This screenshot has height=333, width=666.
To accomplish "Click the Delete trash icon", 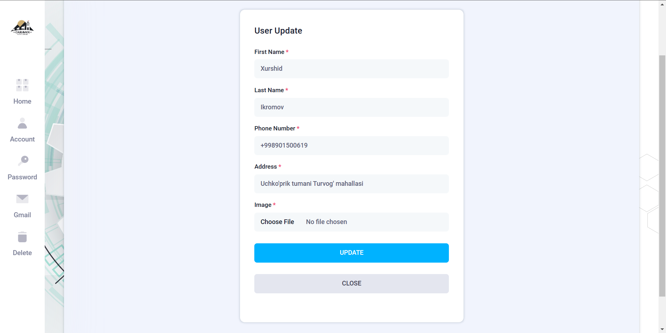I will [x=22, y=237].
